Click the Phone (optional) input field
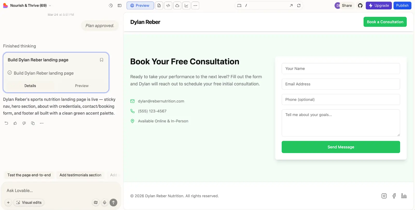Image resolution: width=415 pixels, height=210 pixels. tap(341, 99)
